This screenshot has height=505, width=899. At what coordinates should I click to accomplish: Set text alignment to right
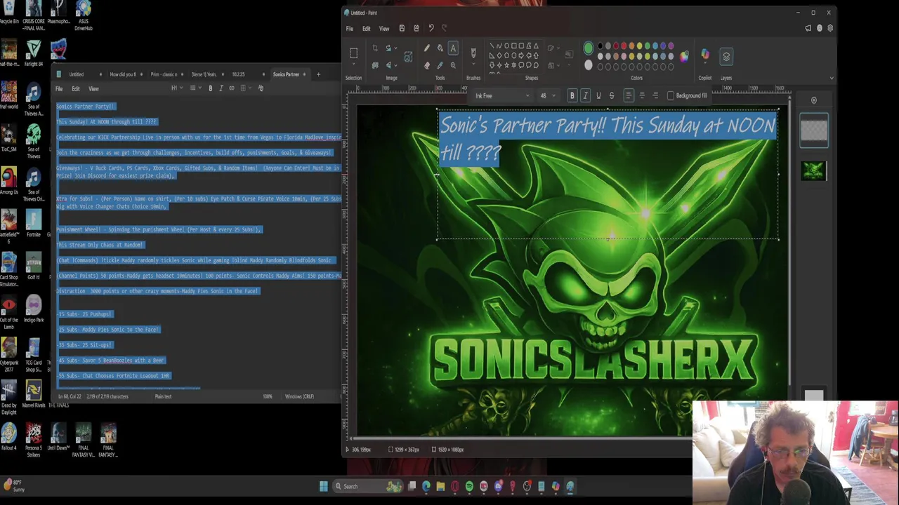click(655, 95)
